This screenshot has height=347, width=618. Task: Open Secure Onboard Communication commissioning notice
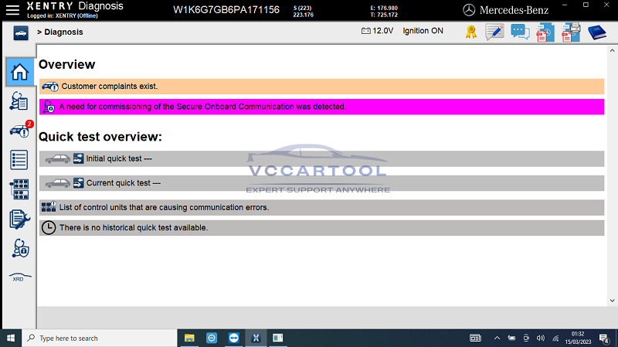[x=321, y=107]
